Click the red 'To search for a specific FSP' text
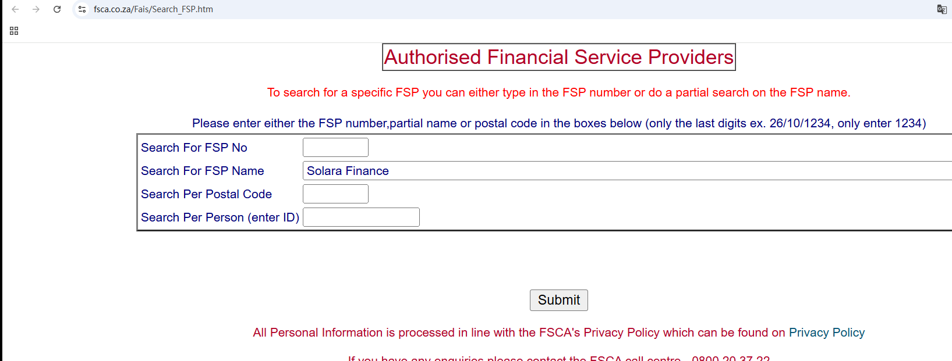The image size is (952, 361). (558, 92)
